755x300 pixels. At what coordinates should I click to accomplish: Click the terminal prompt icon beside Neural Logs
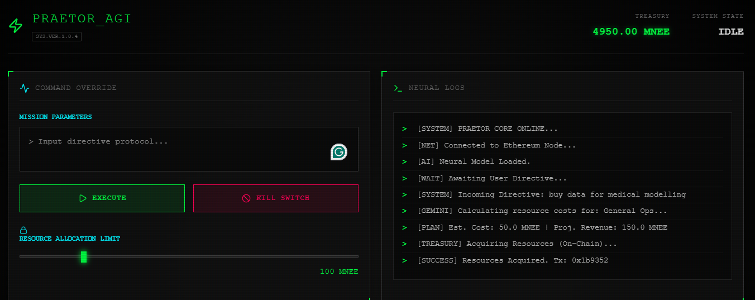(x=398, y=88)
